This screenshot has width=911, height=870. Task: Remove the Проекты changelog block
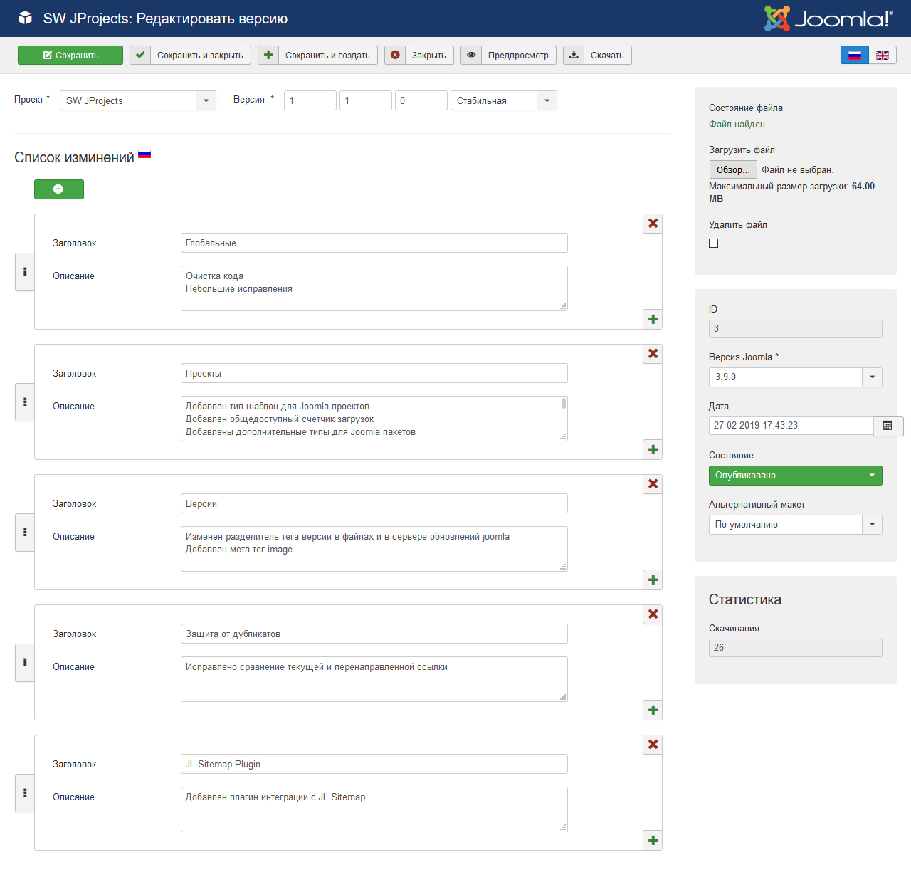tap(653, 354)
